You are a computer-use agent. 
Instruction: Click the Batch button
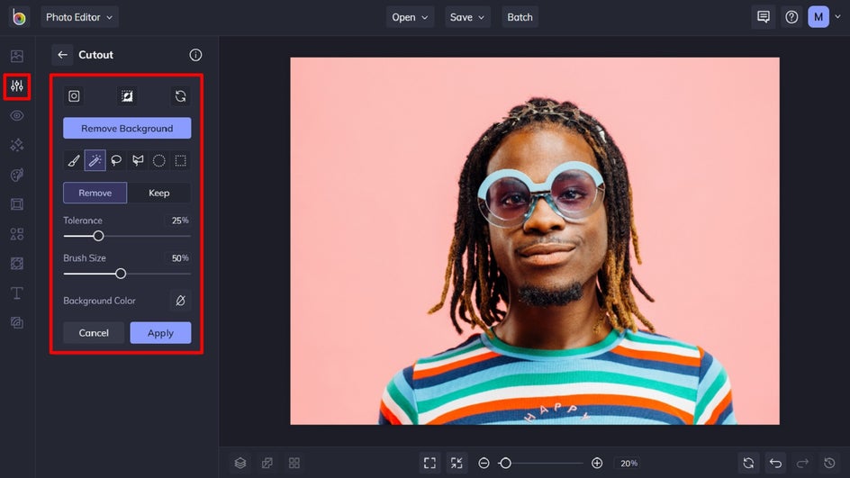520,17
